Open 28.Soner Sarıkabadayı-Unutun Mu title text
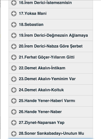The width and height of the screenshot is (101, 139). point(51,133)
